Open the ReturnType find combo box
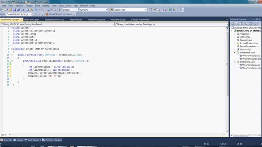262x147 pixels. click(145, 10)
